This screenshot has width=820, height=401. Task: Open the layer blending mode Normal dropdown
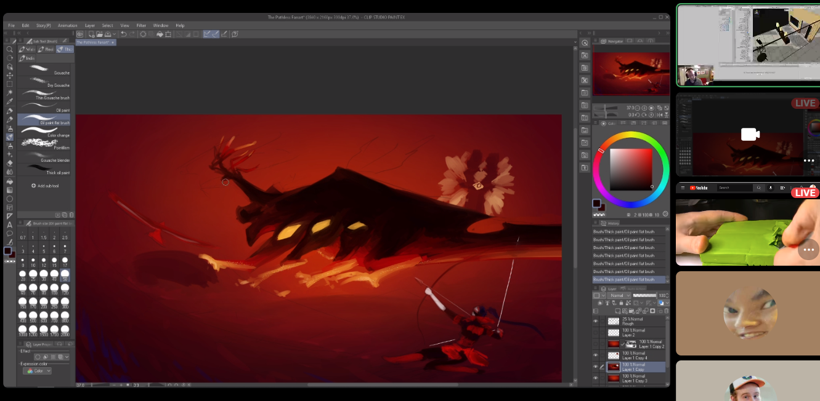[619, 295]
